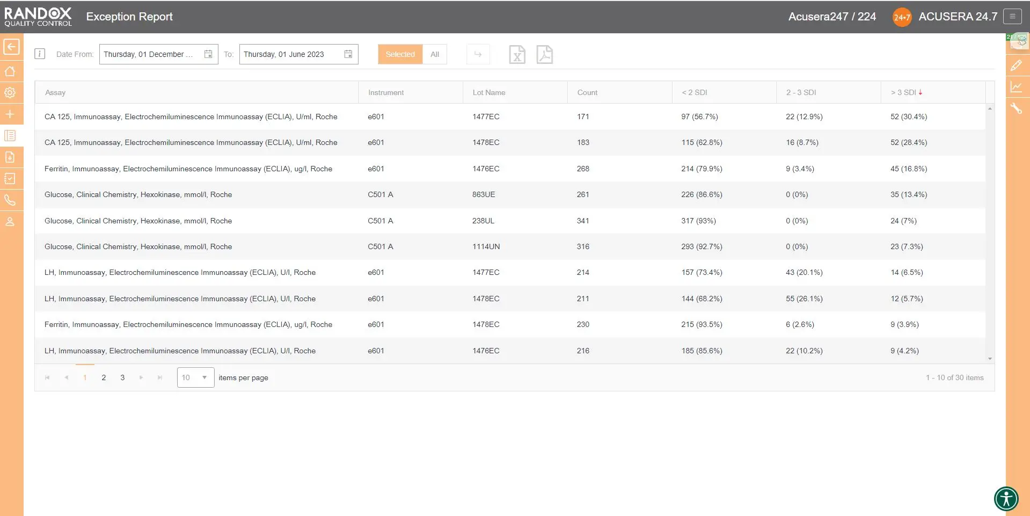
Task: Open settings gear in left sidebar
Action: (10, 93)
